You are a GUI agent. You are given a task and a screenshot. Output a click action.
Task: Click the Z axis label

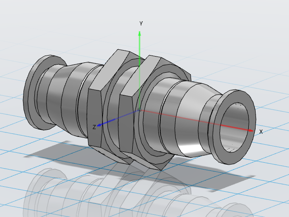pyautogui.click(x=94, y=127)
